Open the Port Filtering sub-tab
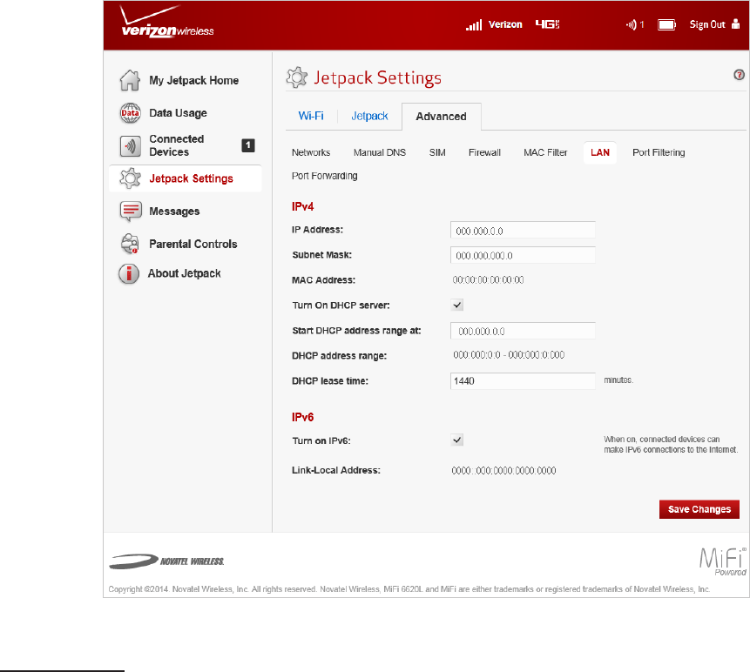Image resolution: width=750 pixels, height=672 pixels. point(659,152)
